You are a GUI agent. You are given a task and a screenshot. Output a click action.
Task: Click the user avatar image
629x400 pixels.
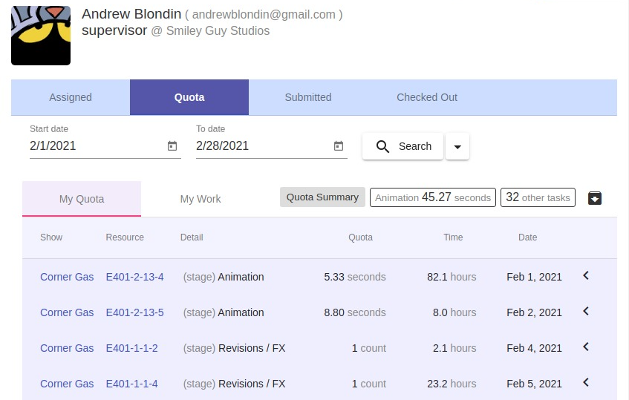(41, 36)
